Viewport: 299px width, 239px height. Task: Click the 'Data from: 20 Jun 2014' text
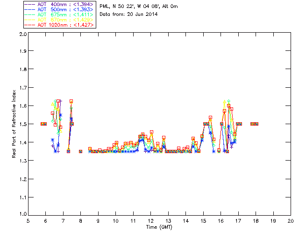coord(128,14)
